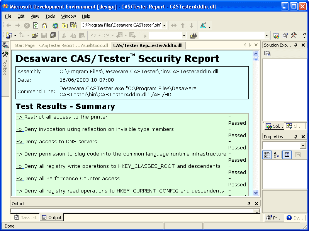Click the web Back arrow icon

9,25
